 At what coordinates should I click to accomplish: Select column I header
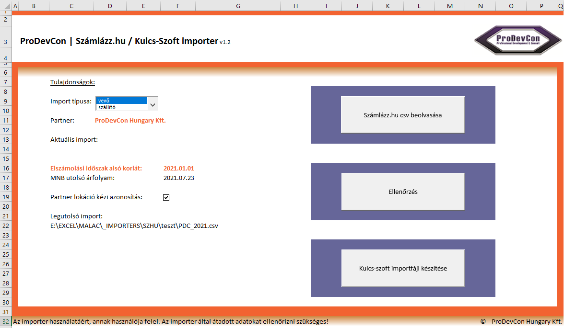click(x=326, y=6)
